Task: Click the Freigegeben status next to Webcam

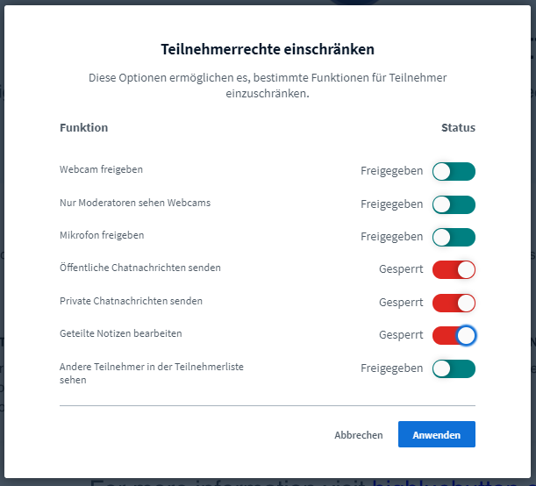Action: tap(392, 171)
